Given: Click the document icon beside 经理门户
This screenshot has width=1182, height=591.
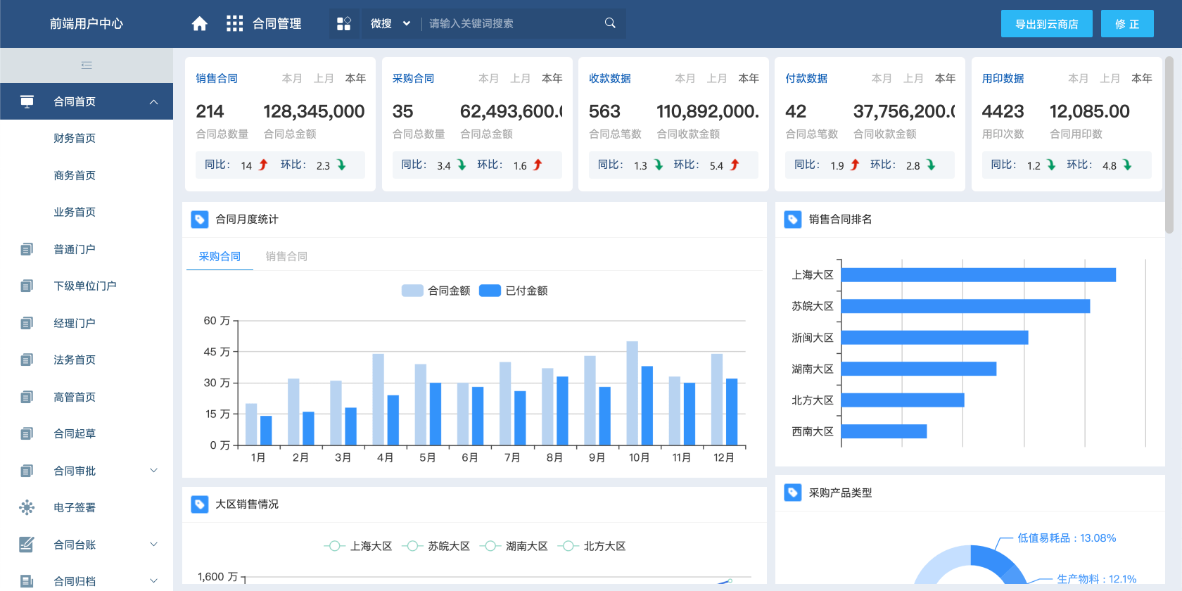Looking at the screenshot, I should pyautogui.click(x=27, y=323).
